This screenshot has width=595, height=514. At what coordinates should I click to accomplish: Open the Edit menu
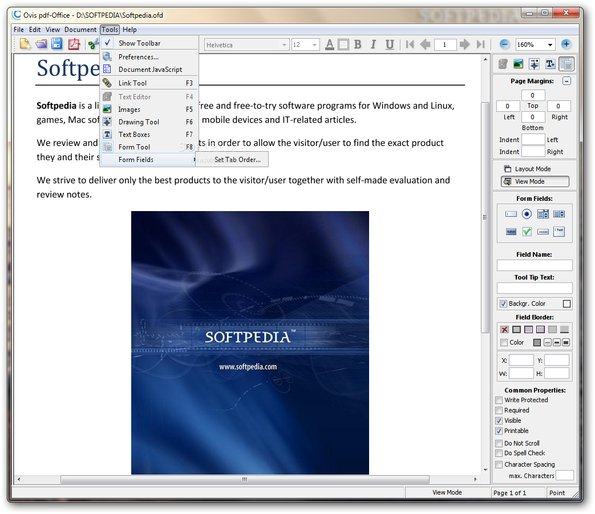tap(35, 30)
